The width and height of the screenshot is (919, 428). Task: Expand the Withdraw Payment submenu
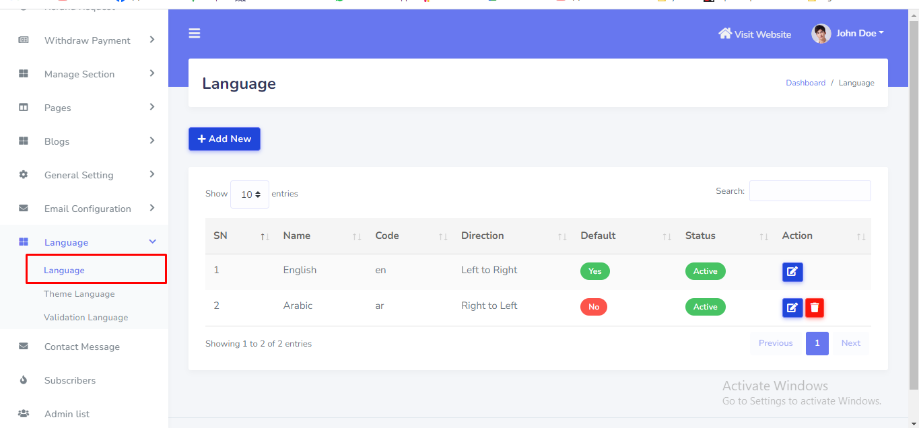(x=152, y=40)
